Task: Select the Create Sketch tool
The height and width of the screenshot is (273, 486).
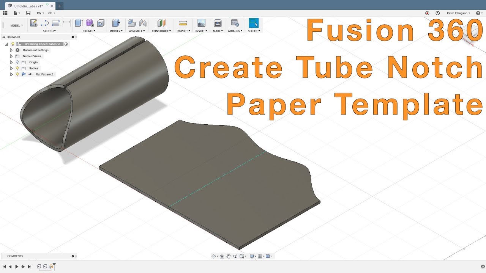Action: click(x=34, y=23)
